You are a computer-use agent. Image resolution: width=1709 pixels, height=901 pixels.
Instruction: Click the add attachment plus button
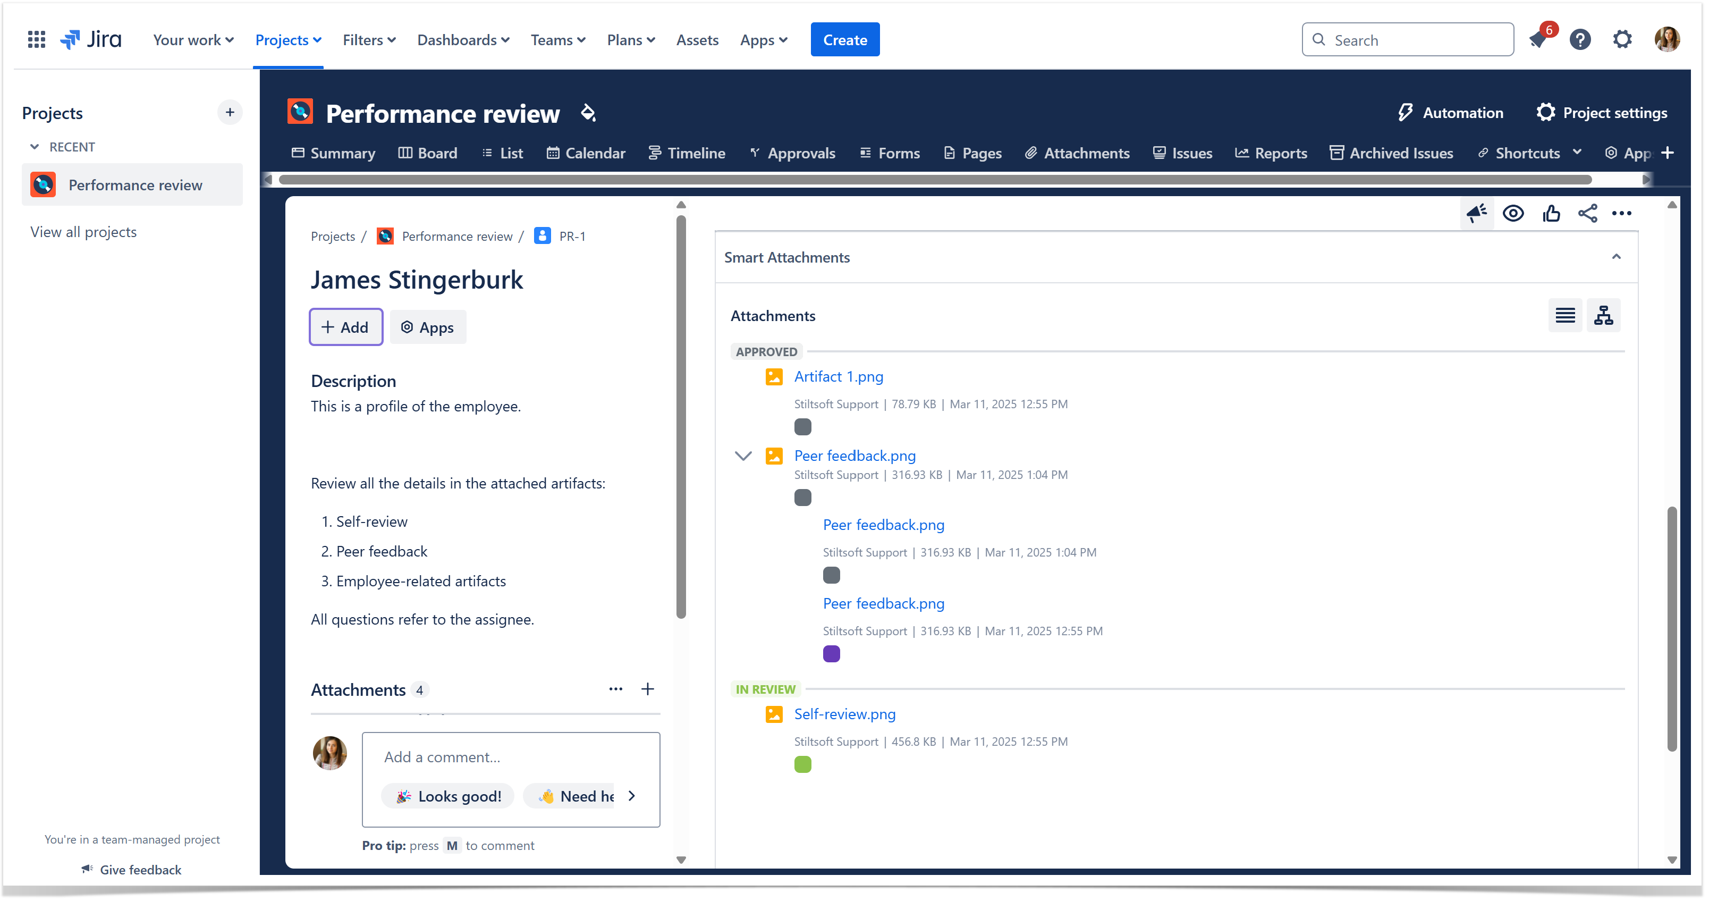pyautogui.click(x=649, y=688)
